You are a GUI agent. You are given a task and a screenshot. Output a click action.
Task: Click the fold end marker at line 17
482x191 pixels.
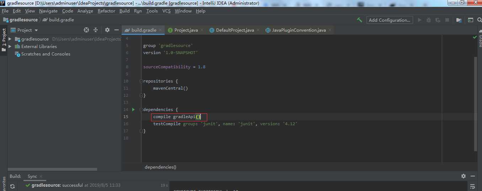coord(141,131)
